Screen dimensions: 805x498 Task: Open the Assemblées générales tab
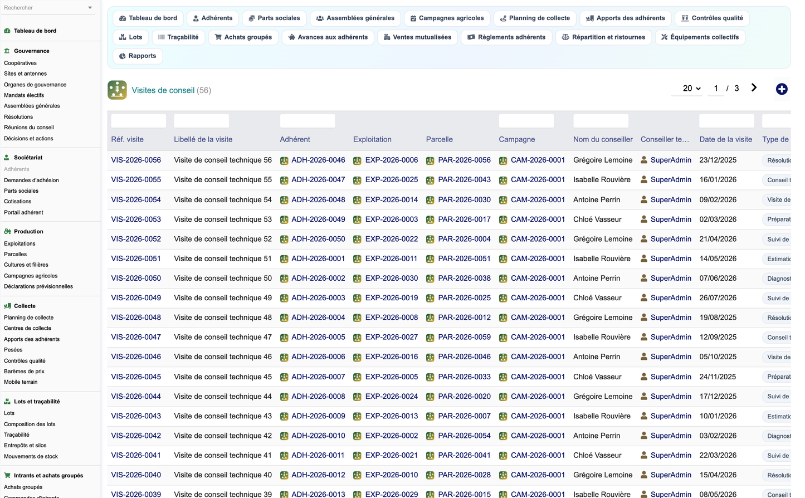(x=355, y=18)
